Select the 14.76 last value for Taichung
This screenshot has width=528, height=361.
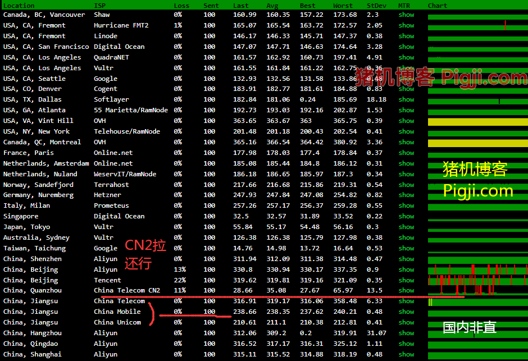pyautogui.click(x=243, y=248)
